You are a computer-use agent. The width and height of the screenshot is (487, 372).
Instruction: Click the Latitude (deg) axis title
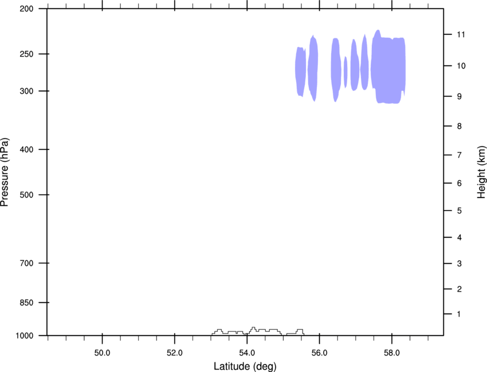245,366
